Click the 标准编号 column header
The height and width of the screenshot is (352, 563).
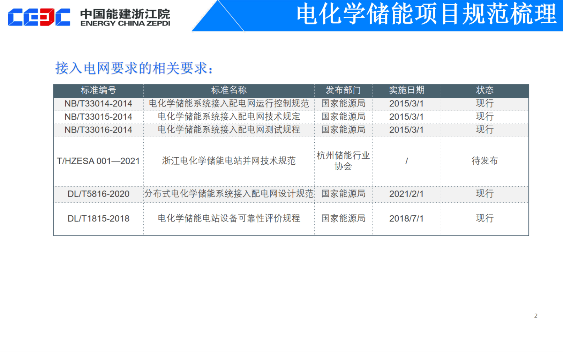pos(99,90)
